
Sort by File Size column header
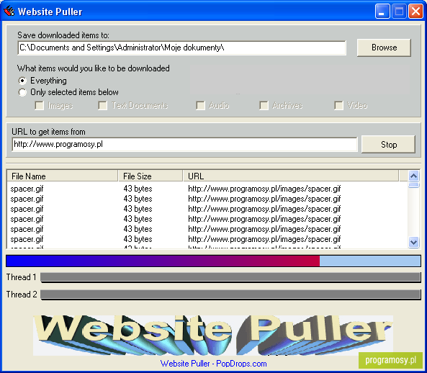(x=150, y=176)
